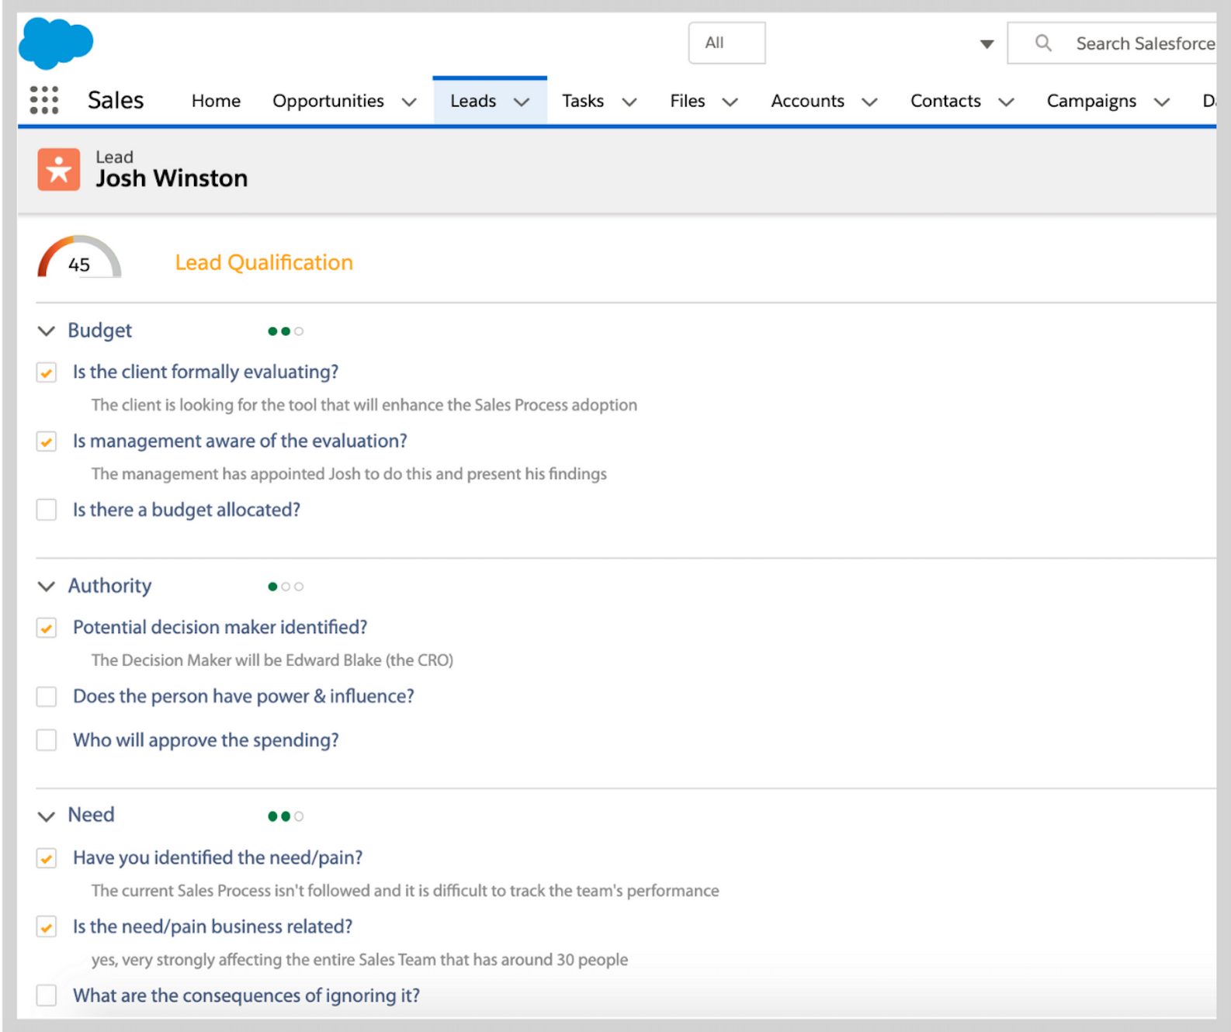
Task: Click the note about Sales Process adoption tool
Action: (364, 405)
